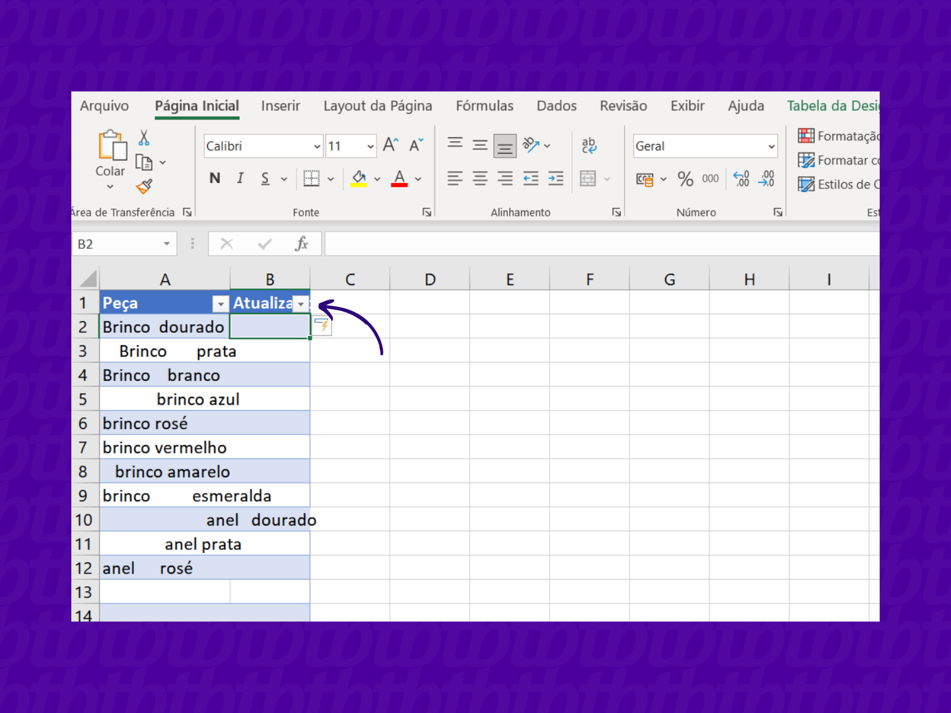Increase font size with the larger A icon

pos(390,145)
